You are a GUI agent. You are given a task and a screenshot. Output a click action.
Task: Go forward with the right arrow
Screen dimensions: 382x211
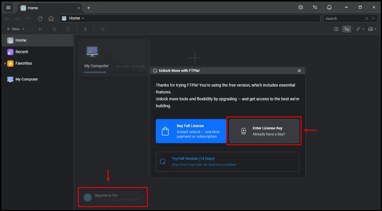[x=17, y=19]
